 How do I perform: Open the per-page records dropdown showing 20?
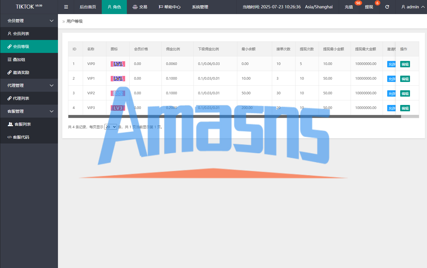point(110,127)
